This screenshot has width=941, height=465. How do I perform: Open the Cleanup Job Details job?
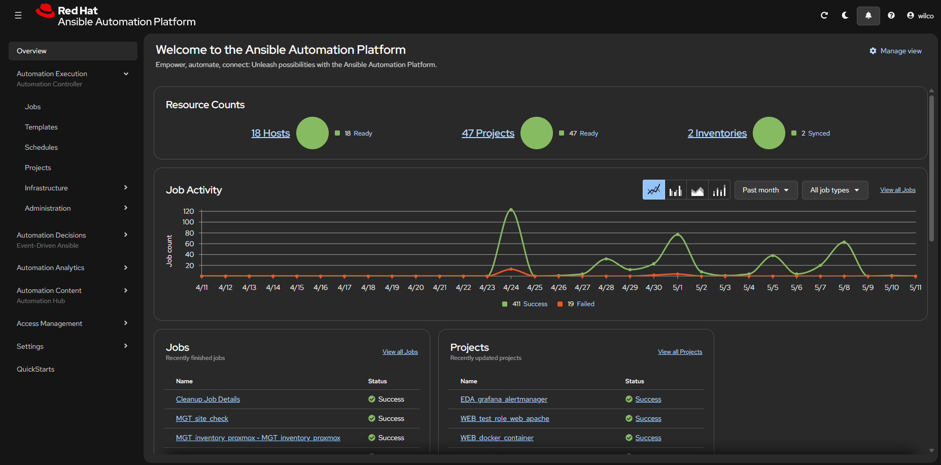click(208, 399)
